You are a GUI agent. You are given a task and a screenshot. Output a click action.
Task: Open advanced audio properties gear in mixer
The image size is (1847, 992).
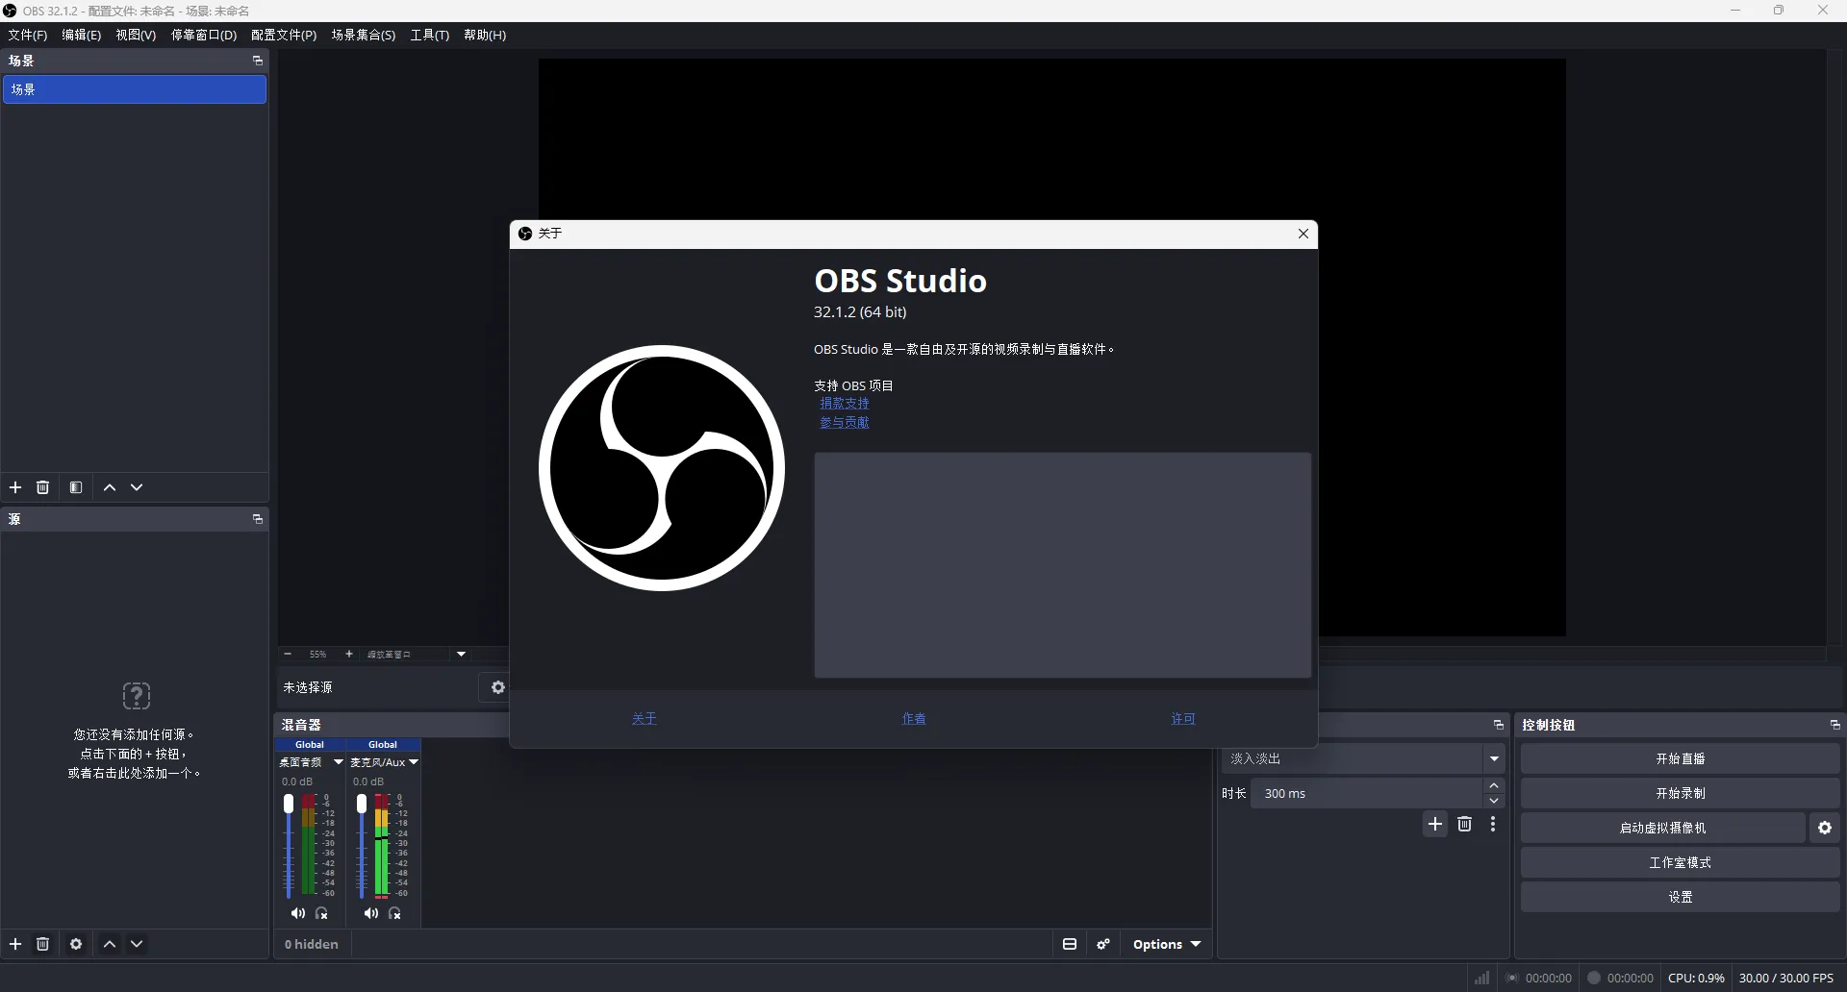pyautogui.click(x=1103, y=944)
